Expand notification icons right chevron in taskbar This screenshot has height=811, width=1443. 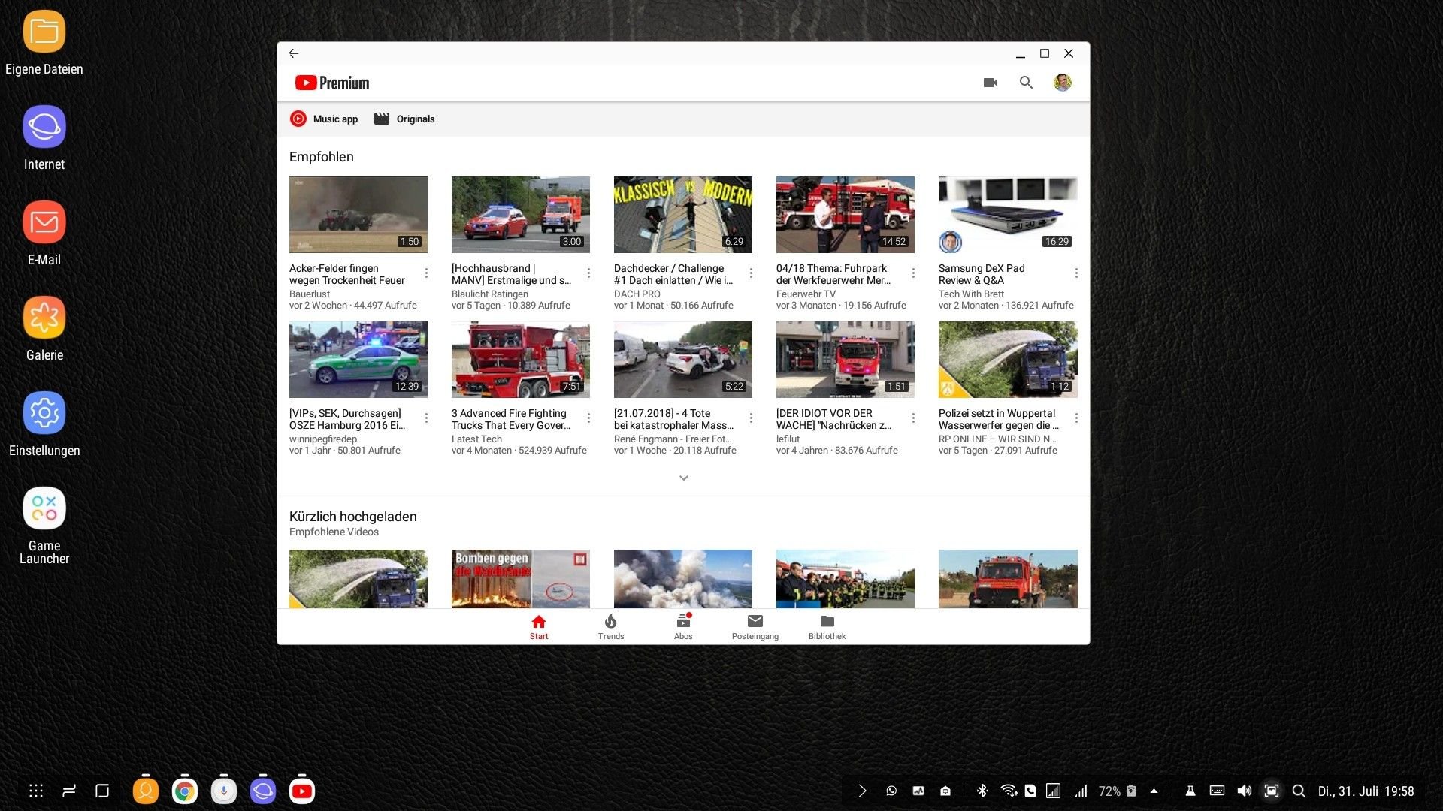point(862,791)
